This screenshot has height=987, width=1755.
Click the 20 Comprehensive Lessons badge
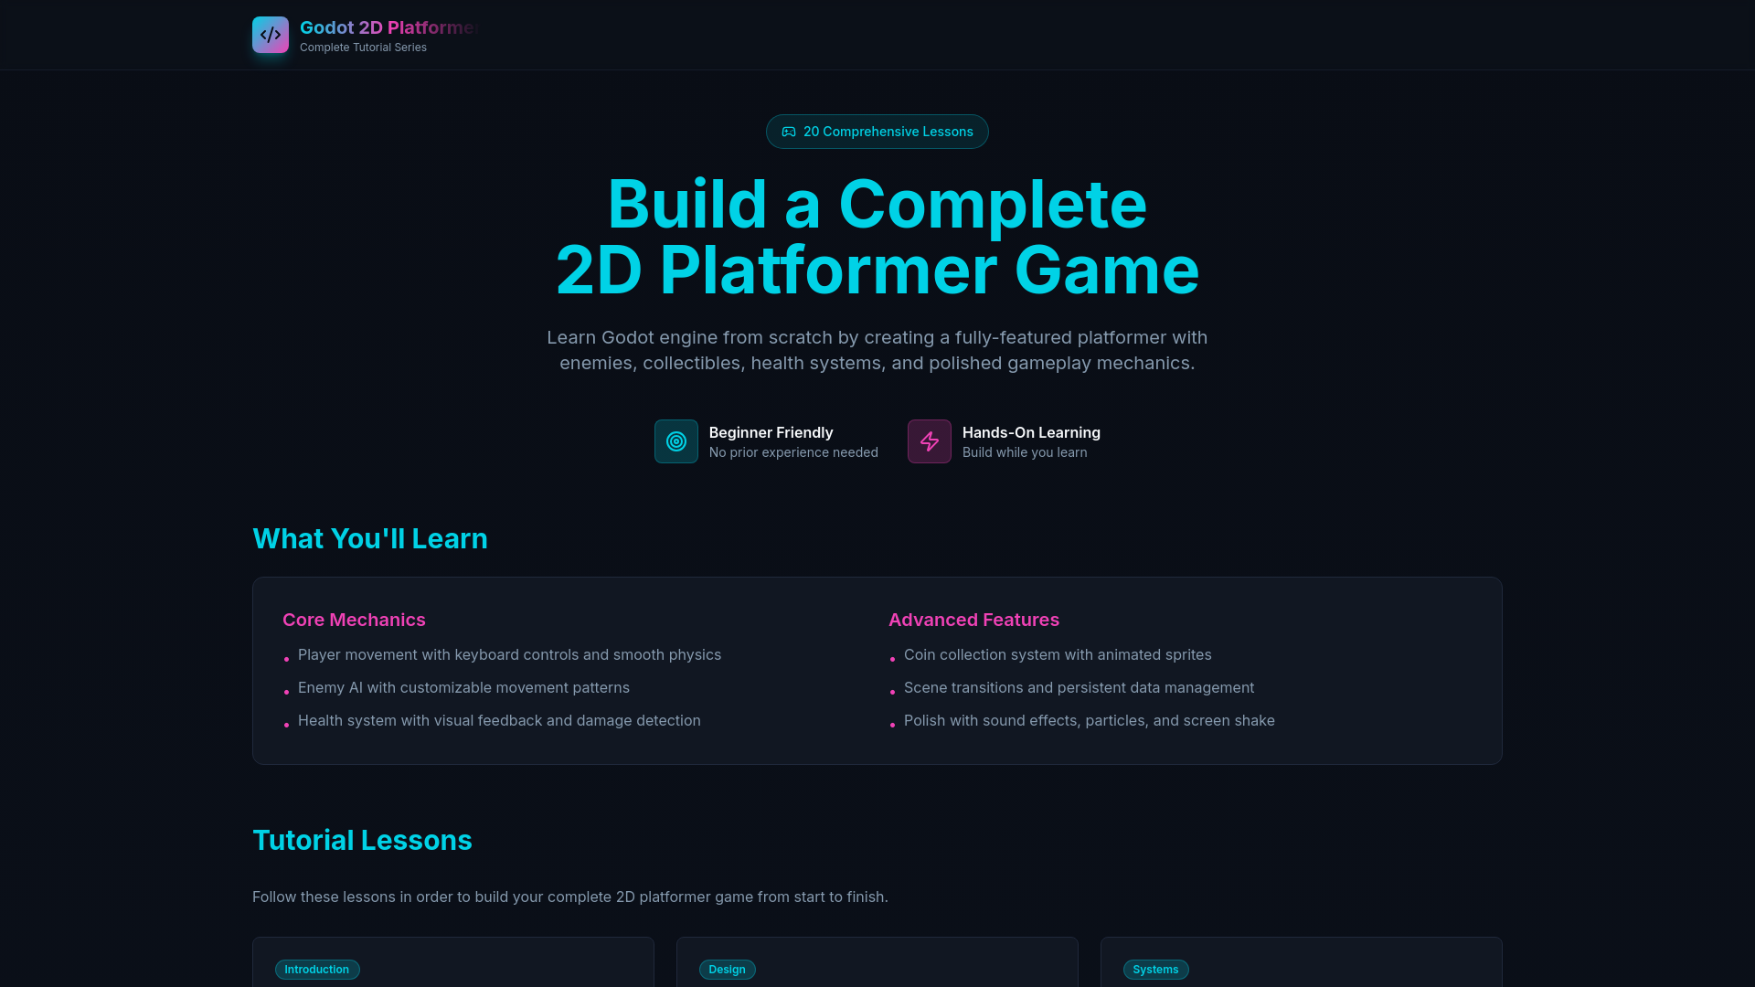[x=877, y=131]
